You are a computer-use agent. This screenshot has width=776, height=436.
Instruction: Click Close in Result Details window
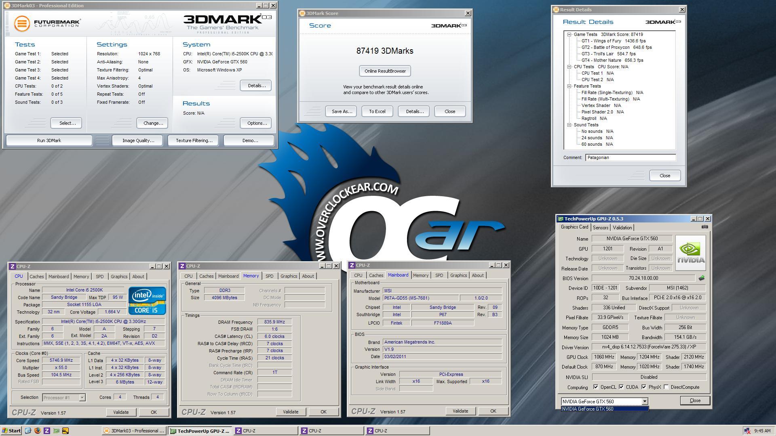[665, 176]
